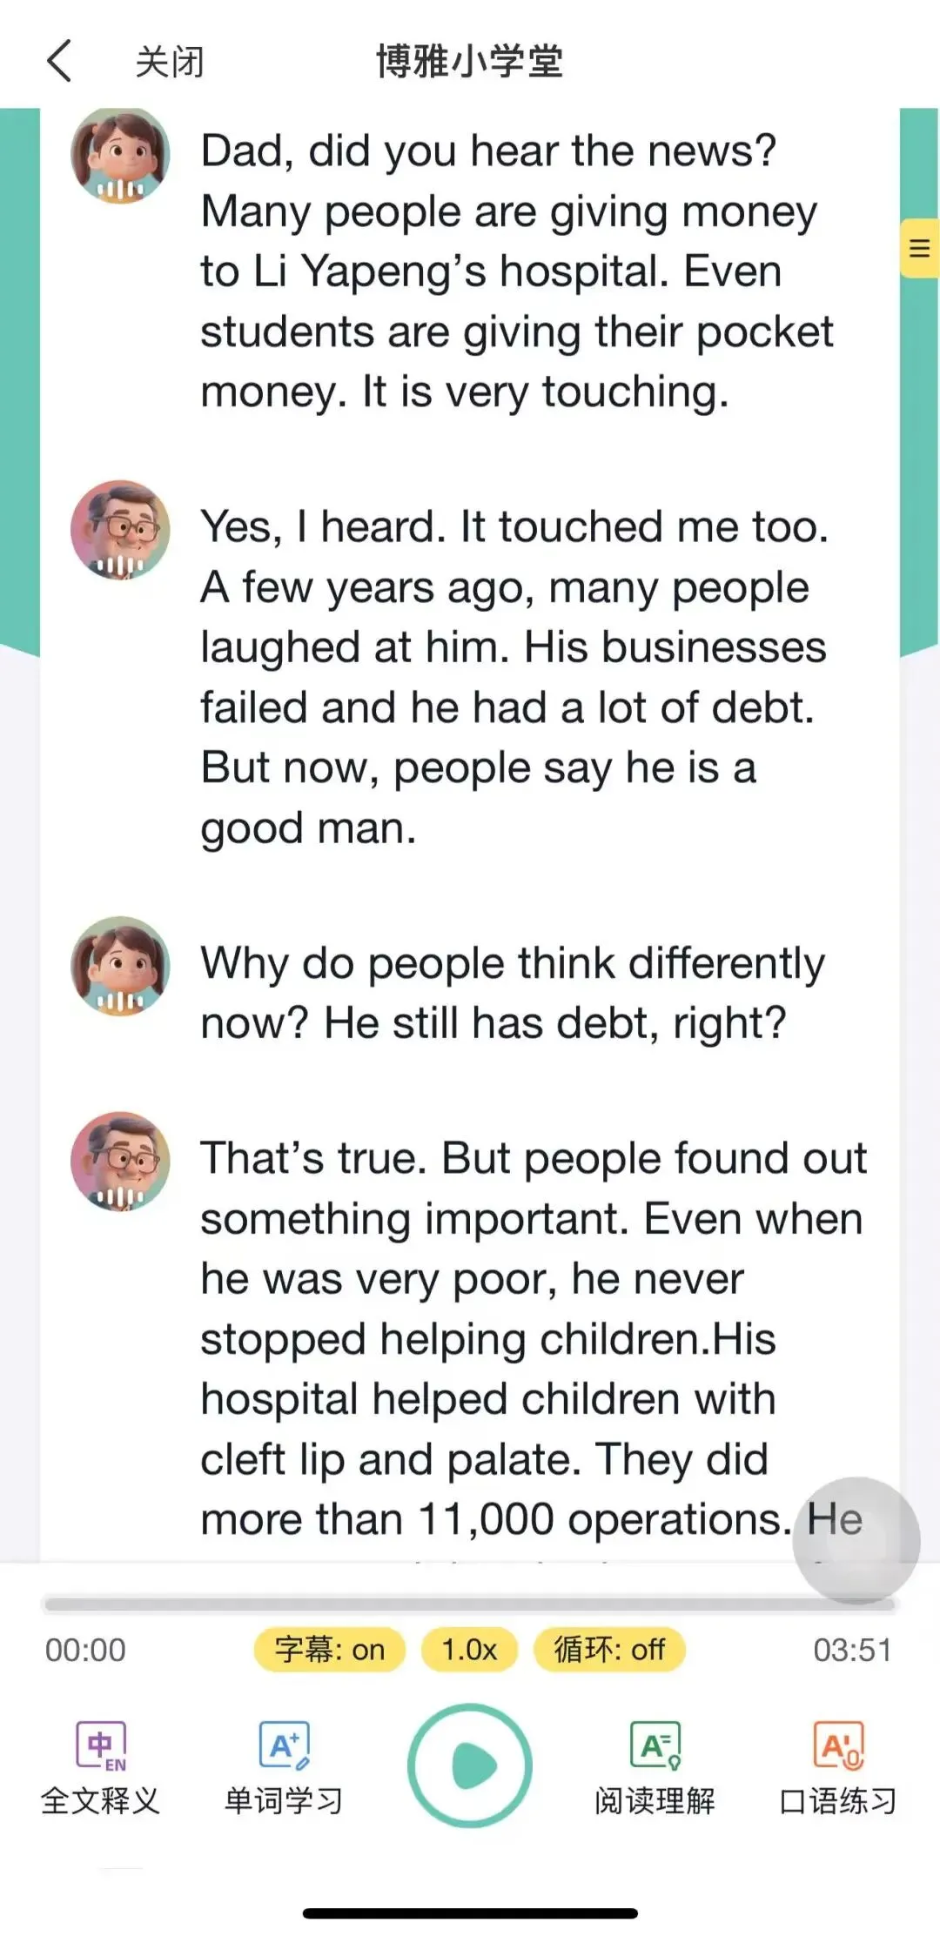Tap the first girl speaker avatar
This screenshot has height=1936, width=940.
click(120, 156)
